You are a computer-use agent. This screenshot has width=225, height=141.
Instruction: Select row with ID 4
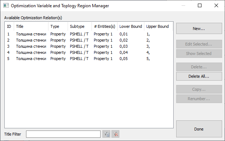click(89, 53)
